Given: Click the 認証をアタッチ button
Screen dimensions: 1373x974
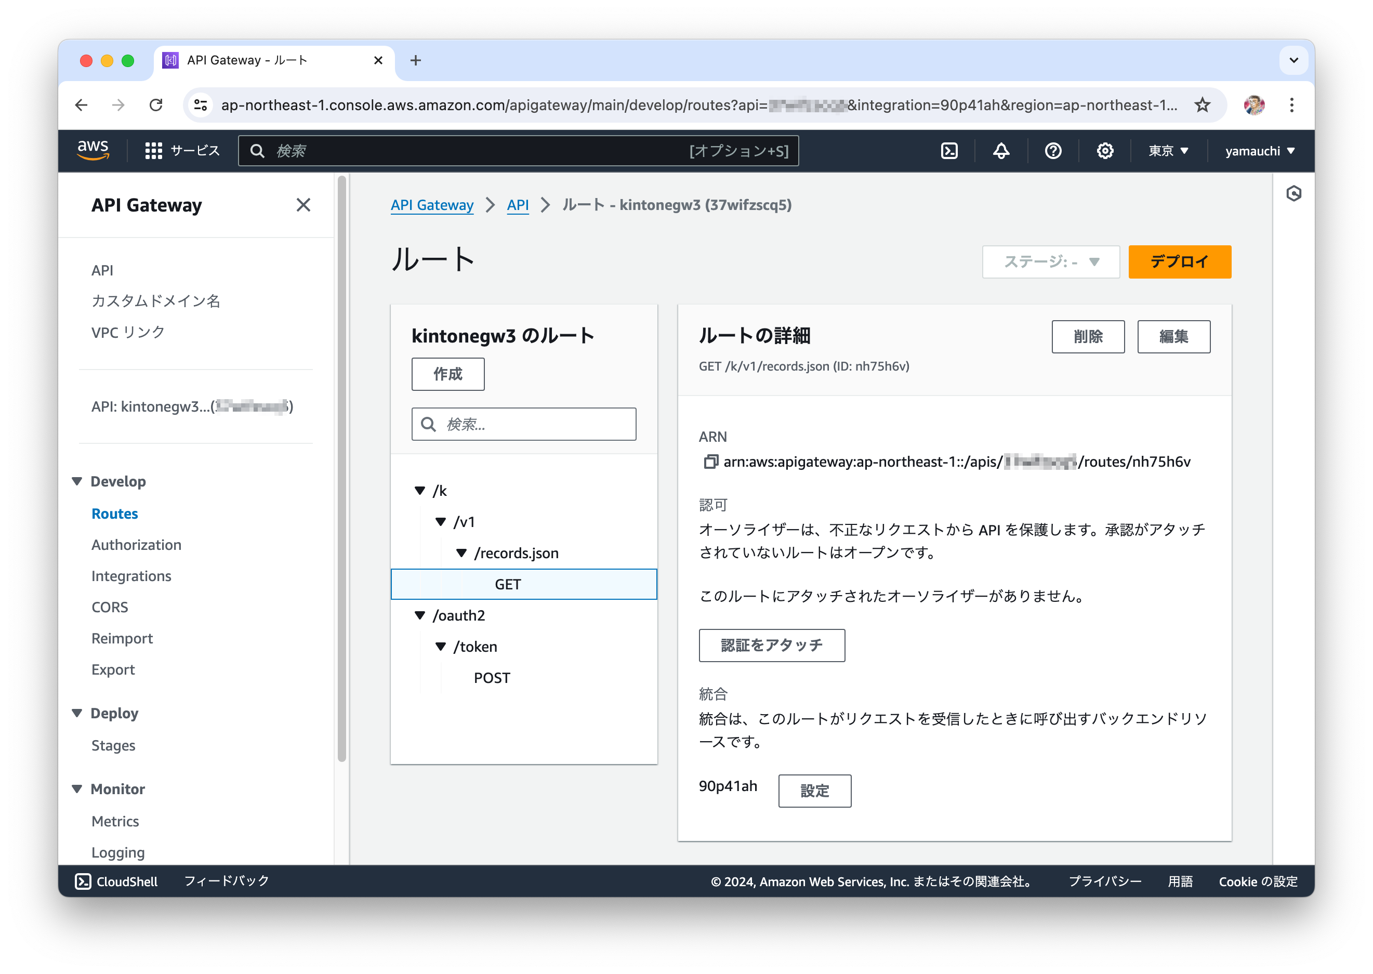Looking at the screenshot, I should pyautogui.click(x=772, y=646).
